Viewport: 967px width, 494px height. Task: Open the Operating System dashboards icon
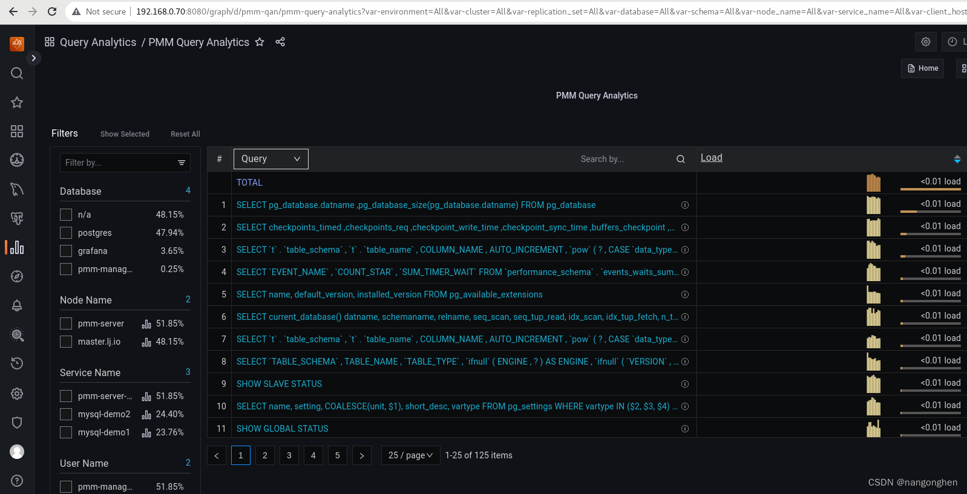[x=17, y=160]
